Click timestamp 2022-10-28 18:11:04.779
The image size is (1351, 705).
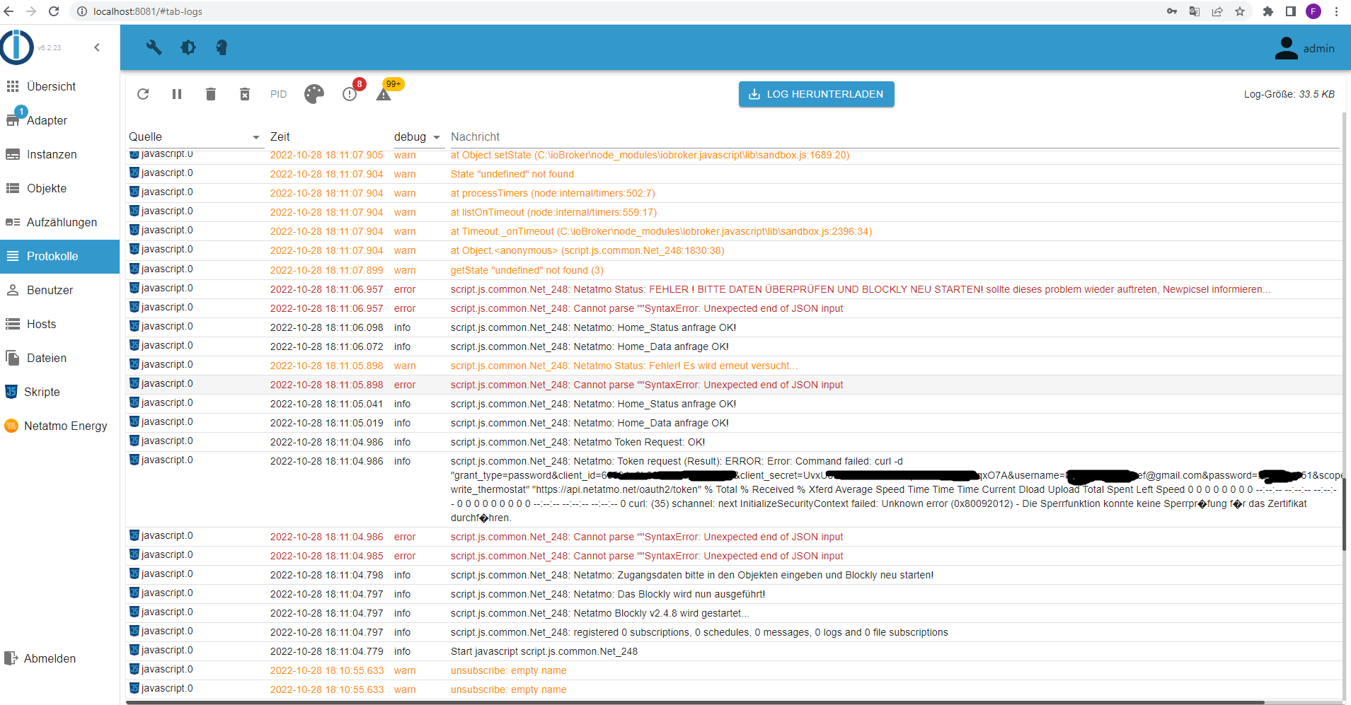(x=327, y=651)
